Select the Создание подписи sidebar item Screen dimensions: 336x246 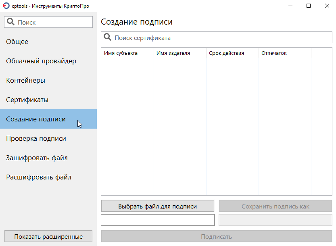tap(36, 119)
